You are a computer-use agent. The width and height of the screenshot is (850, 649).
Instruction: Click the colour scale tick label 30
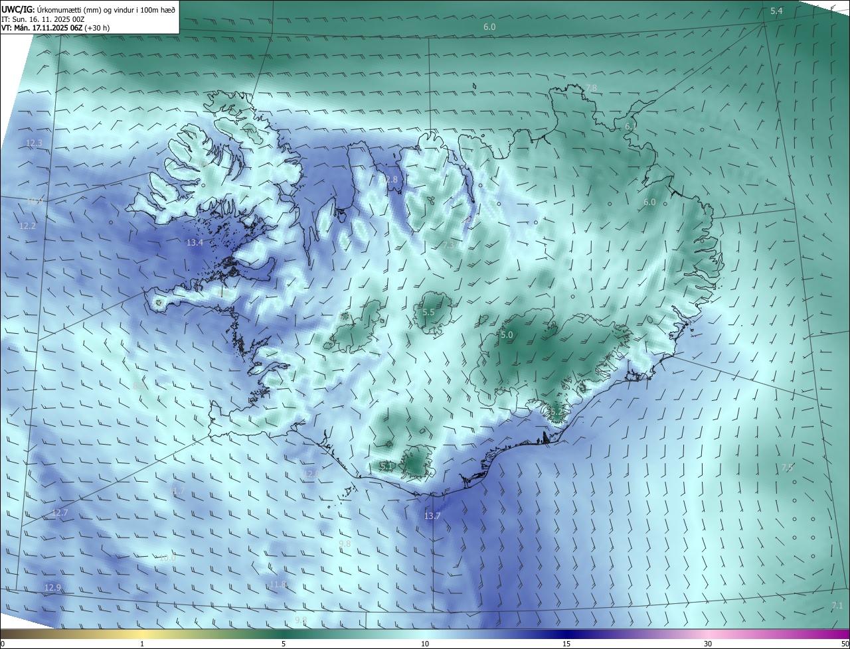click(708, 644)
